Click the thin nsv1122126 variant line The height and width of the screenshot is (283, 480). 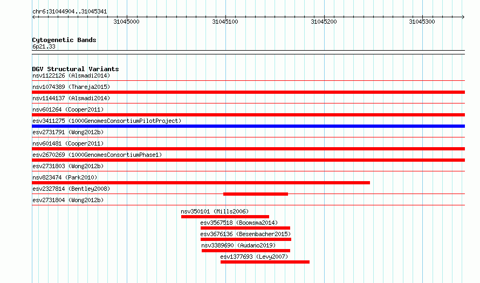pos(248,81)
